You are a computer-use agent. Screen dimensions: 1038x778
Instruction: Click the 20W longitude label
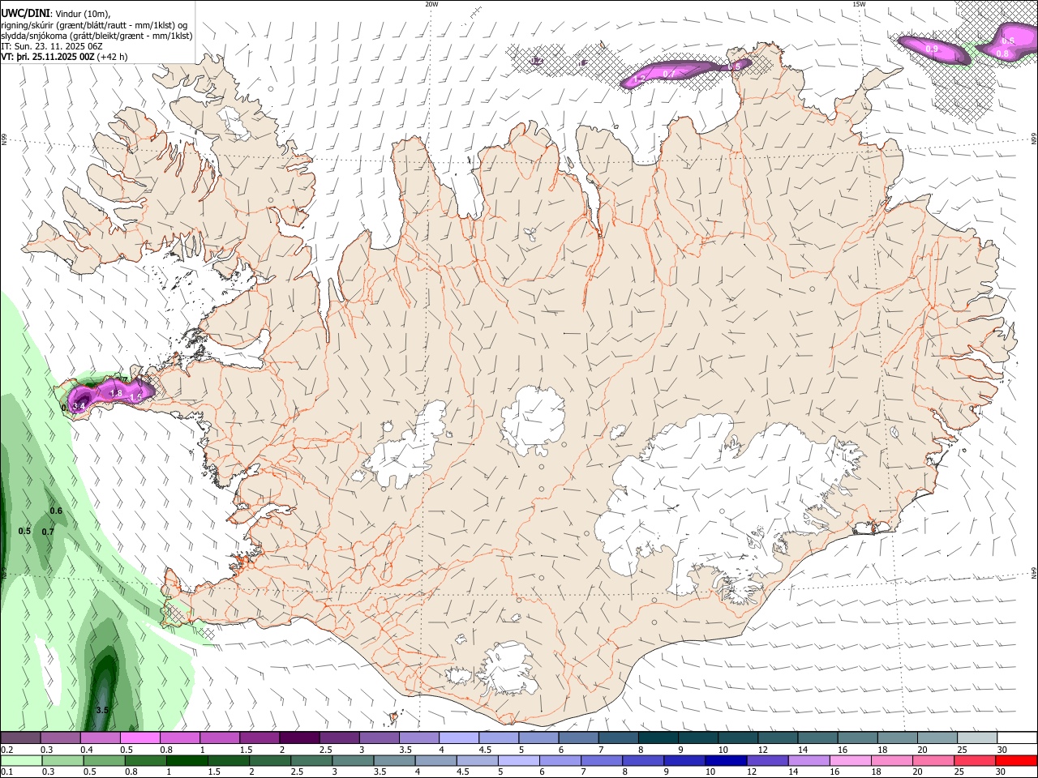[431, 4]
